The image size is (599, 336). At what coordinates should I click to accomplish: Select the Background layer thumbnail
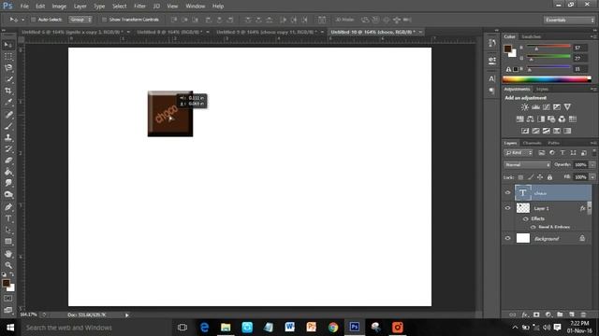[523, 238]
